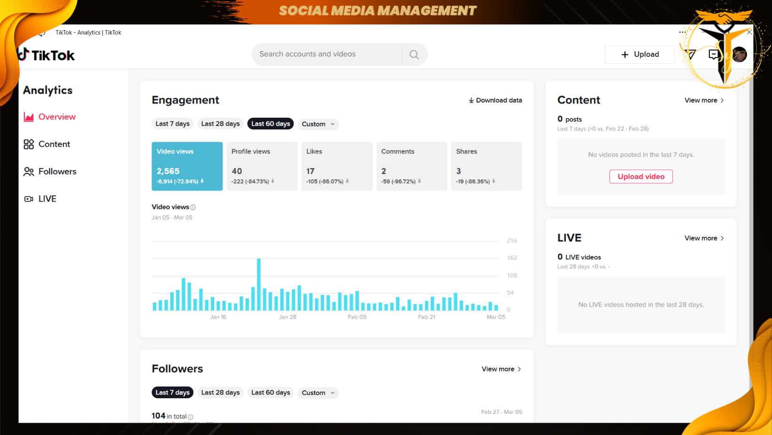
Task: Click the three-dot more options icon
Action: pos(683,32)
